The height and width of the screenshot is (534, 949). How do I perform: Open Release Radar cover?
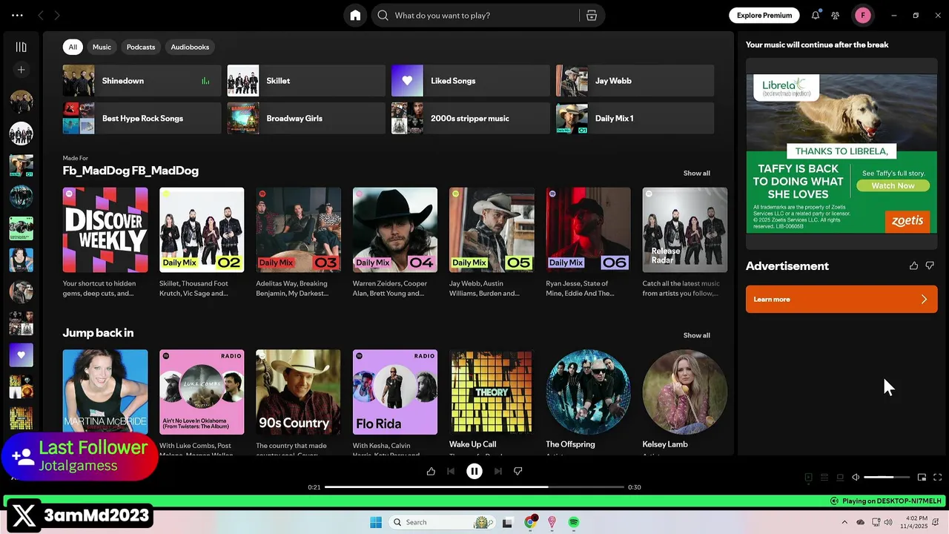685,230
